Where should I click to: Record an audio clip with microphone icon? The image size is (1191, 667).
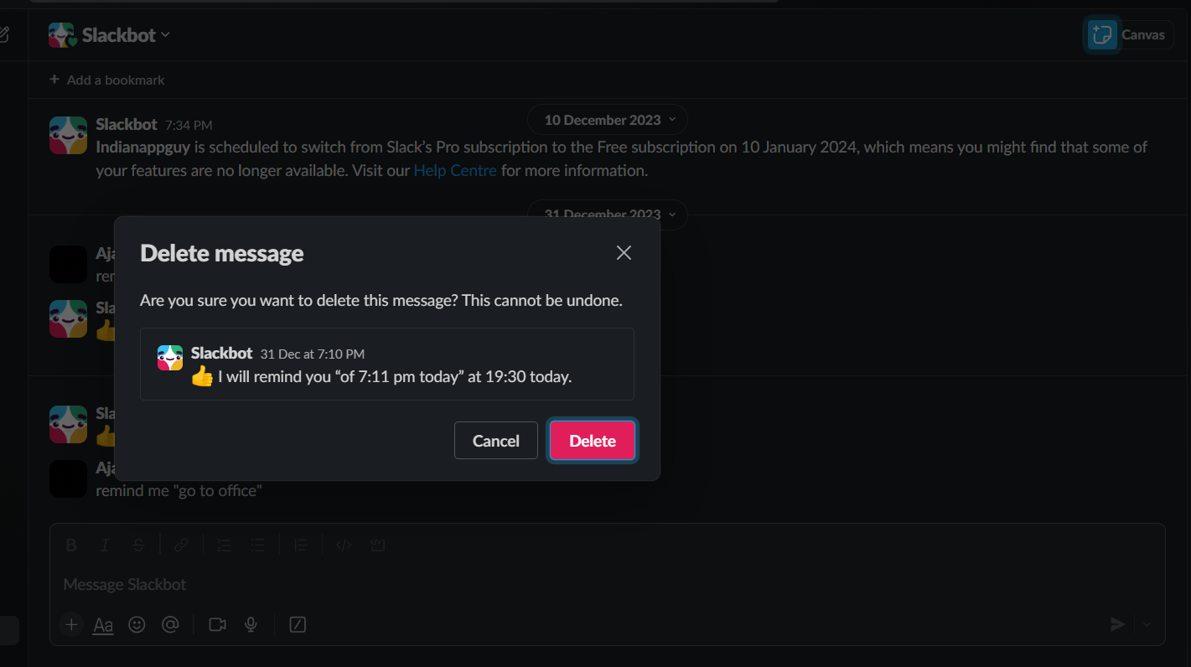click(250, 624)
